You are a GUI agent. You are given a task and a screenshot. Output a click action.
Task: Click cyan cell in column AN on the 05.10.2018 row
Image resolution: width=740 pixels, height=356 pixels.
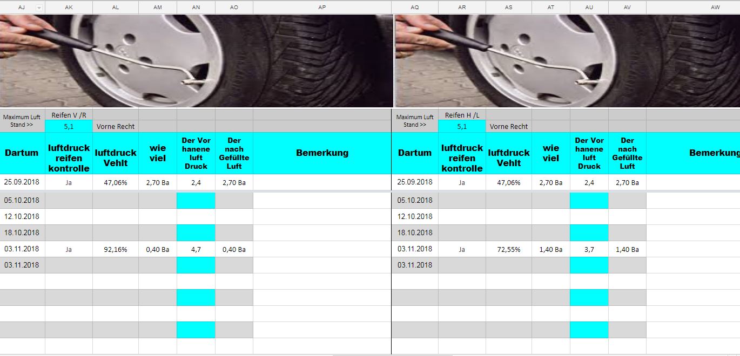point(196,200)
